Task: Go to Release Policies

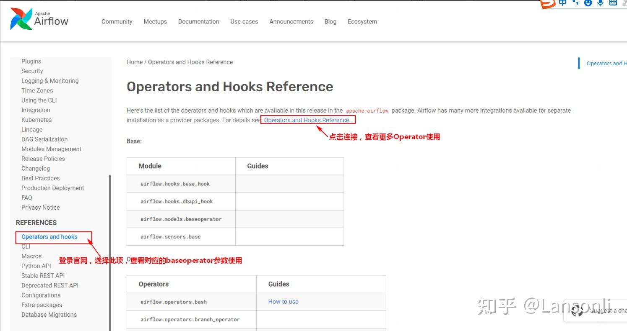Action: point(43,159)
